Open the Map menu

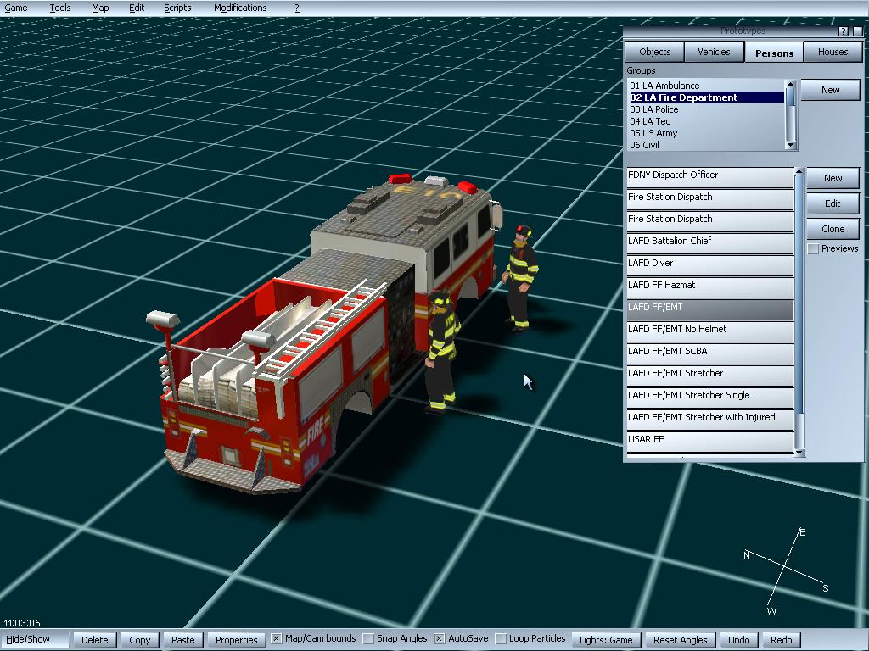(x=100, y=8)
